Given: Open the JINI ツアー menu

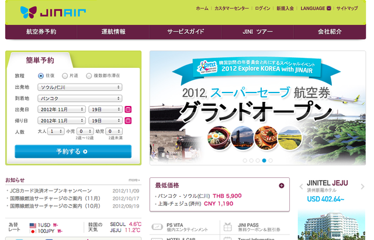Looking at the screenshot, I should point(258,32).
